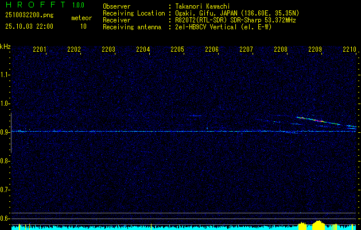Click the yellow signal burst in the bottom strip
This screenshot has height=230, width=361.
click(317, 224)
